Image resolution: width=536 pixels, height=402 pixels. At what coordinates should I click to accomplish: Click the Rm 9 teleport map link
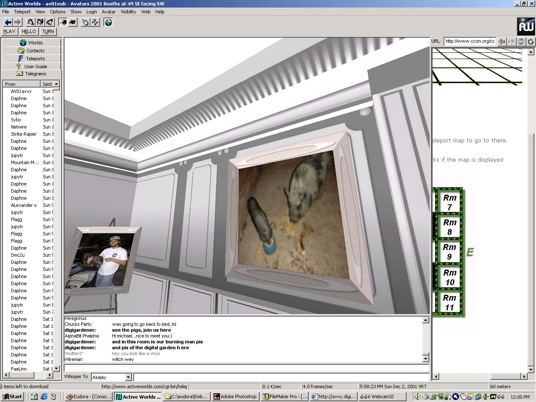pos(449,252)
